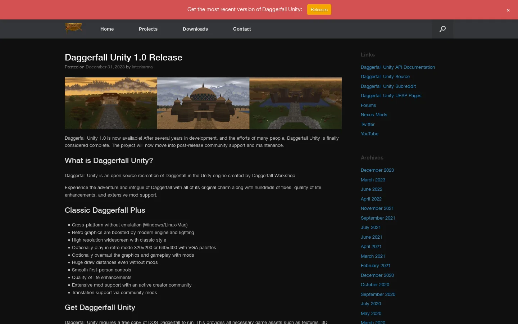Click the 'Get Daggerfall Unity' heading
518x324 pixels.
pos(100,307)
